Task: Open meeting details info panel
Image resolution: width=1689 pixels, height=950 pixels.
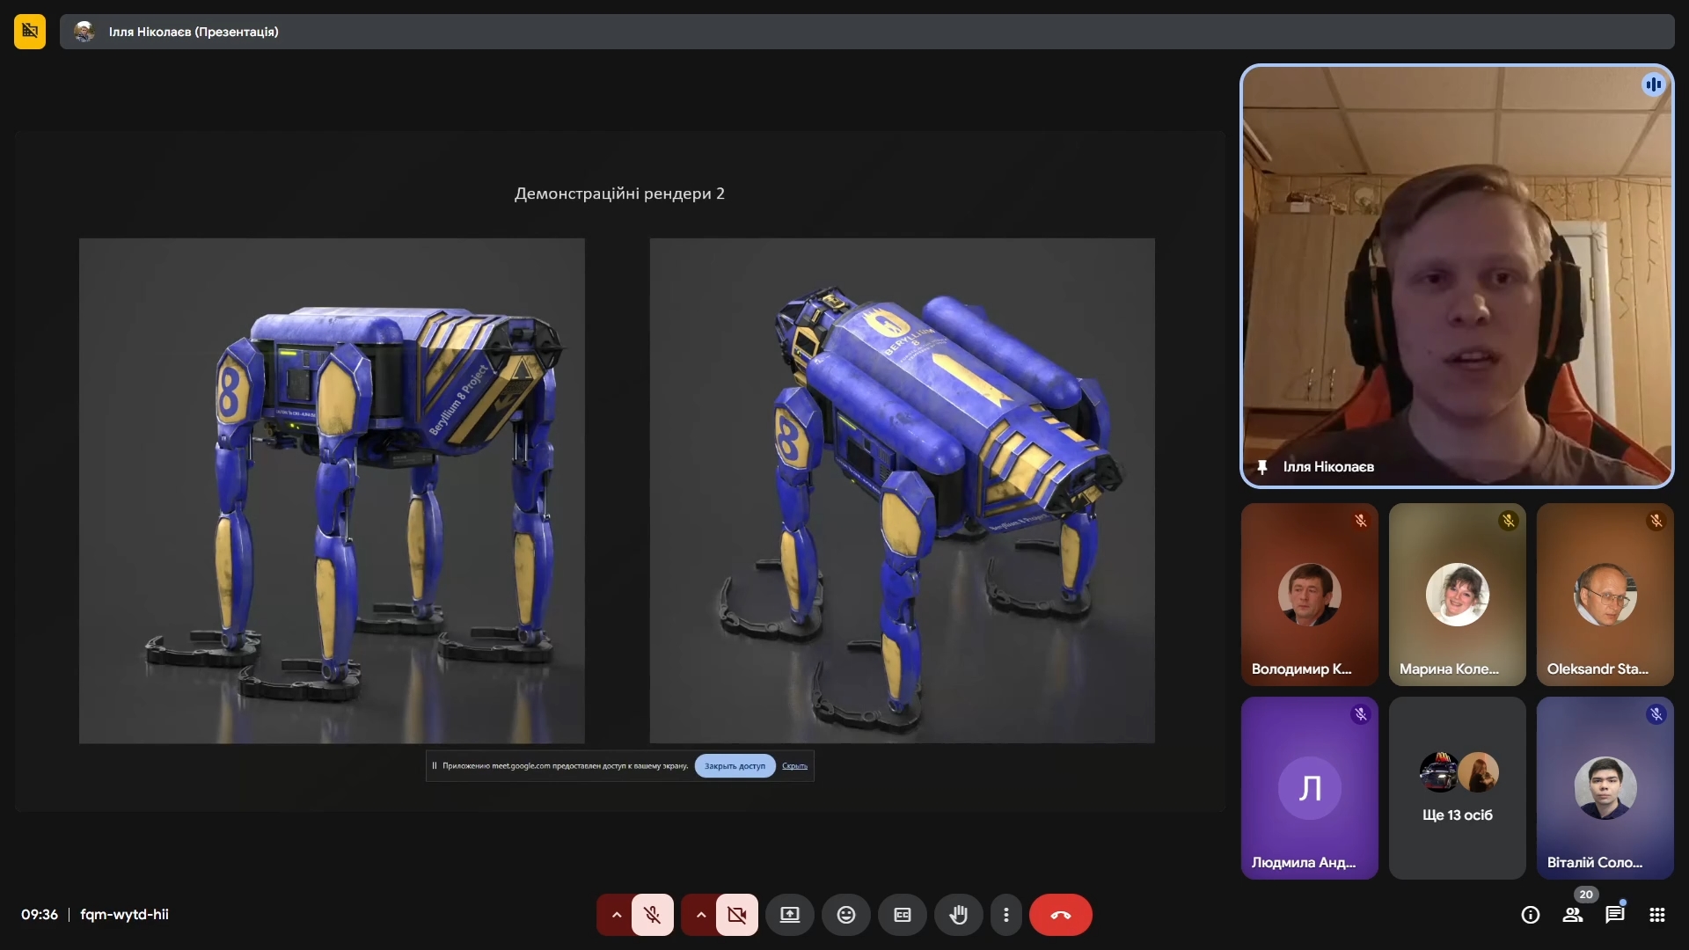Action: (x=1530, y=915)
